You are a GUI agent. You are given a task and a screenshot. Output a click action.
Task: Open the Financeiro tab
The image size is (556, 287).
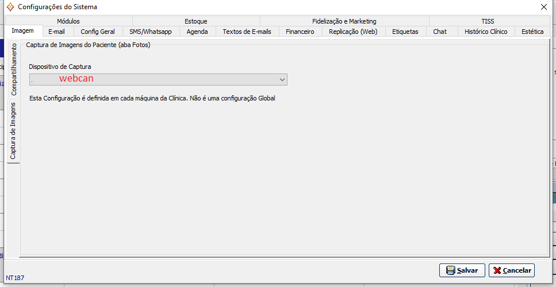click(x=300, y=32)
